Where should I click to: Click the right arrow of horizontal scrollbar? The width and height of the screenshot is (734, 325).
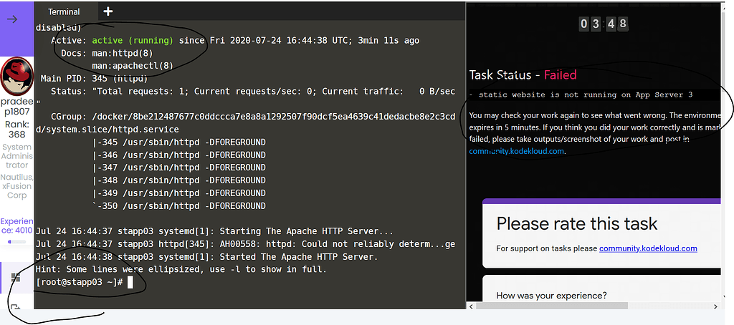point(715,306)
